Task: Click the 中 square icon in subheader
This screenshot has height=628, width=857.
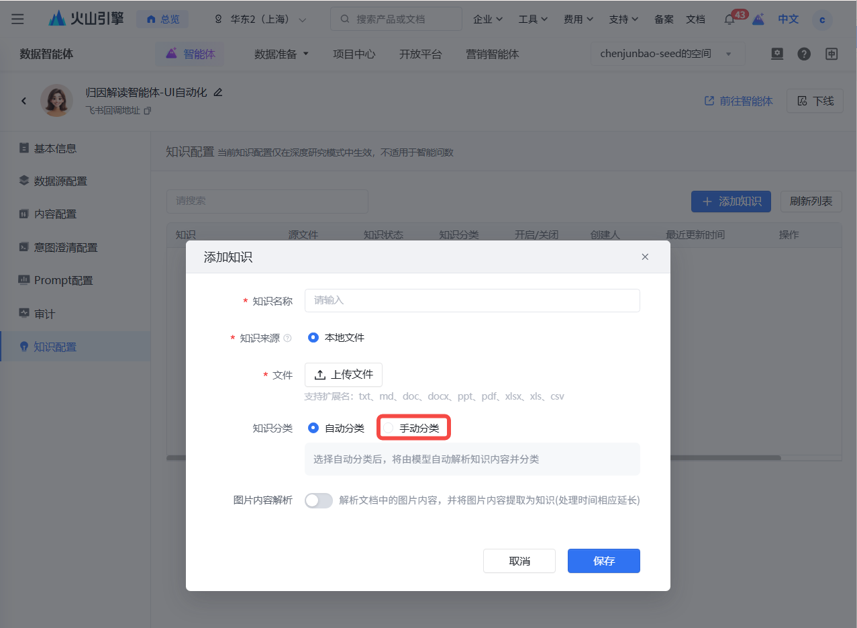Action: 831,54
